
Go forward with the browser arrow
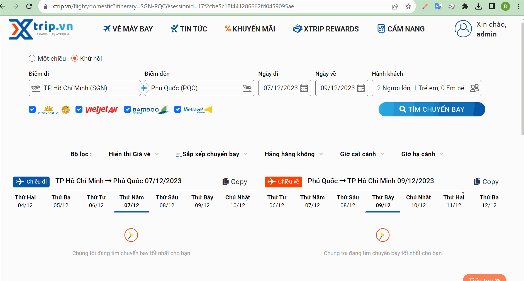click(x=16, y=6)
